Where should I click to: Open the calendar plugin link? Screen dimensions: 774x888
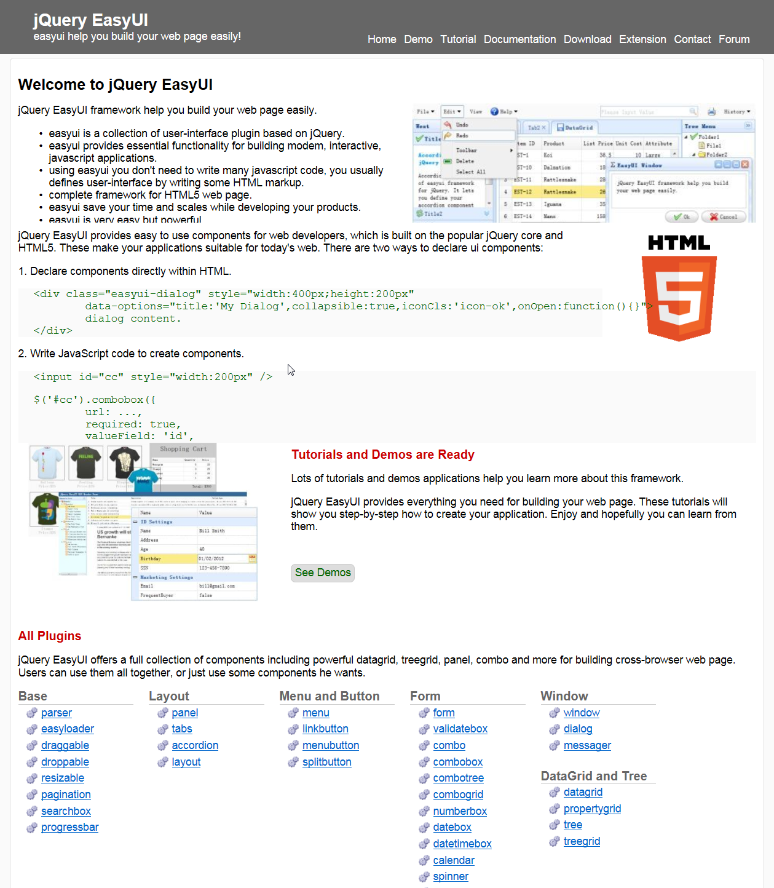coord(454,860)
